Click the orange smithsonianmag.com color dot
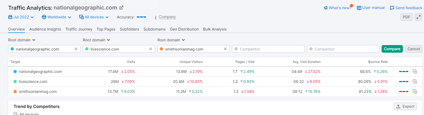The image size is (424, 115). tap(161, 49)
